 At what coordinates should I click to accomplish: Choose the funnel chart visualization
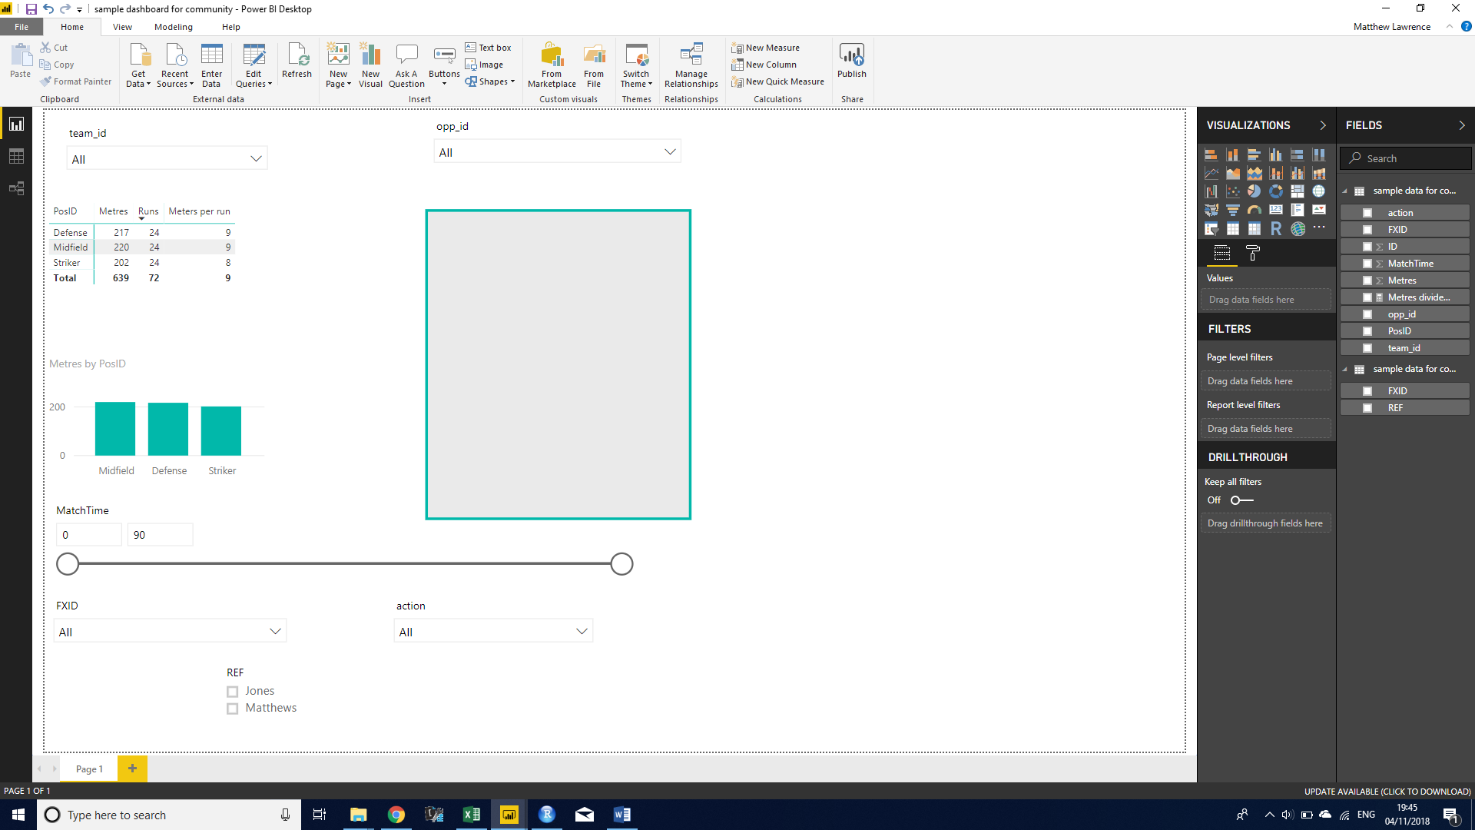click(1233, 210)
